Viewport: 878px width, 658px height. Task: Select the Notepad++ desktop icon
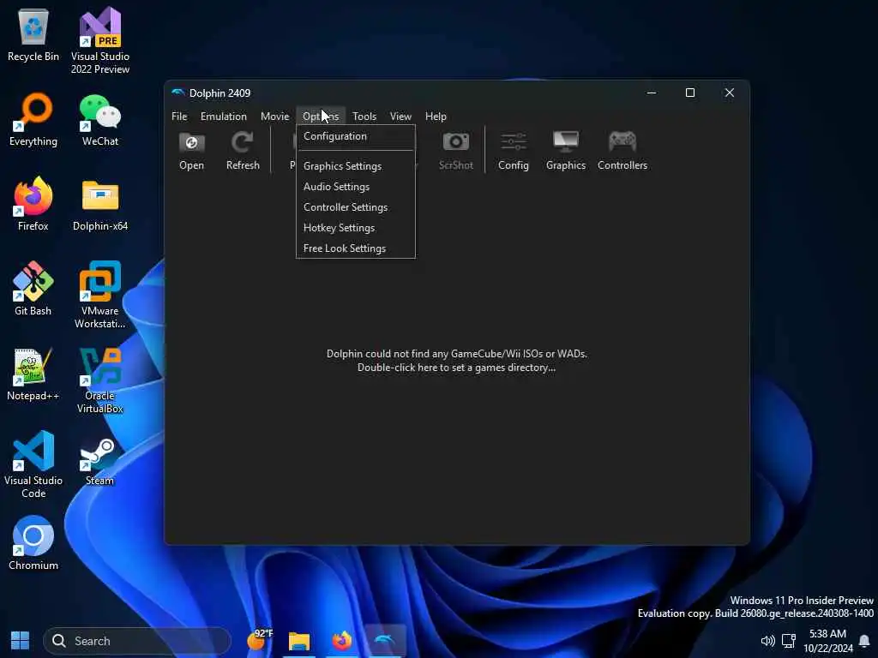click(x=33, y=374)
